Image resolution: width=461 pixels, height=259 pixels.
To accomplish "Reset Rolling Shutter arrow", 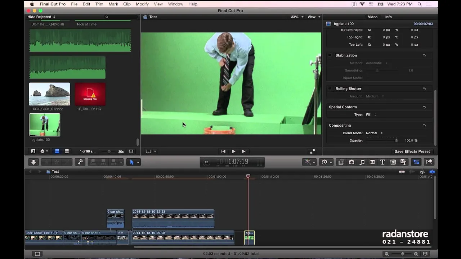I will point(424,89).
